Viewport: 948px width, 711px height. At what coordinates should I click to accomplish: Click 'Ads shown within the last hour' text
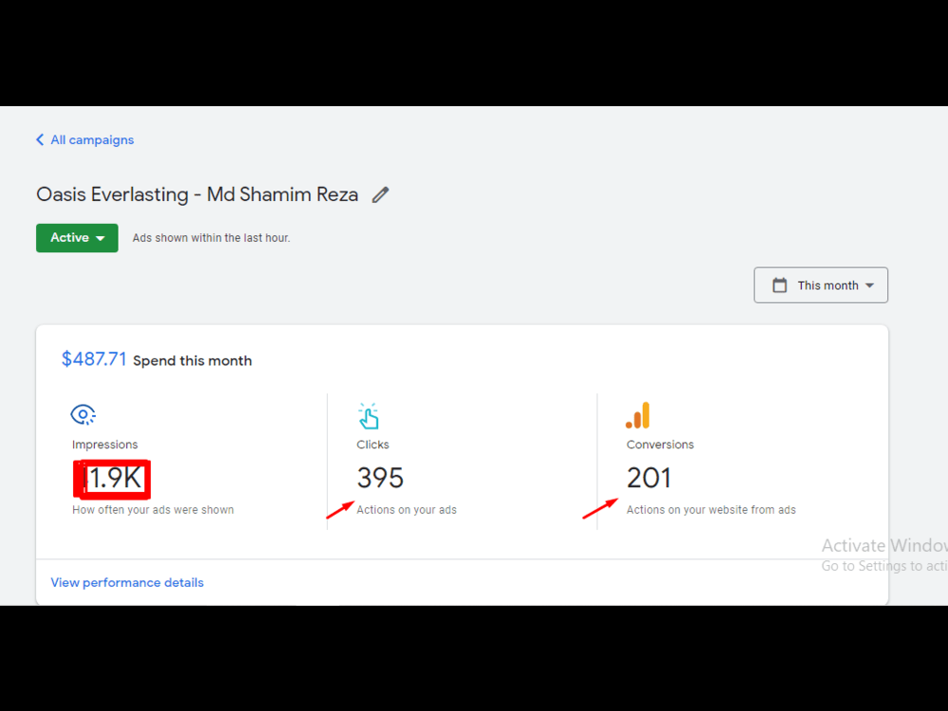pyautogui.click(x=211, y=238)
